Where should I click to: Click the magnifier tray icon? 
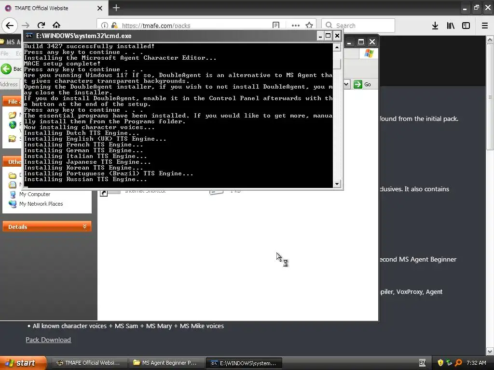pos(458,363)
